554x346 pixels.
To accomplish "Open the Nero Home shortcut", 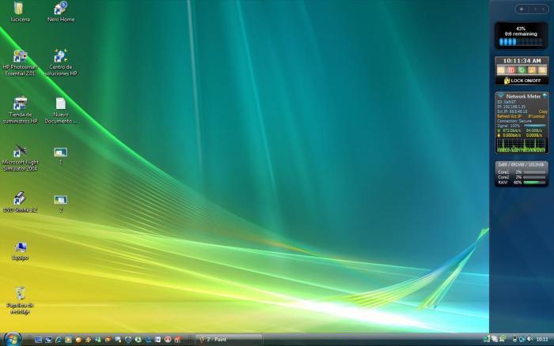I will [61, 11].
